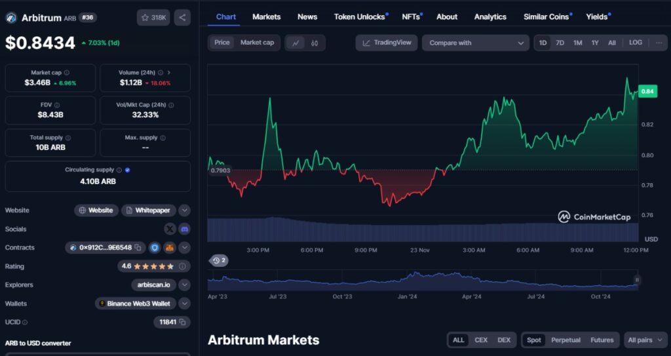Viewport: 671px width, 356px height.
Task: Switch to candlestick chart icon
Action: [315, 43]
